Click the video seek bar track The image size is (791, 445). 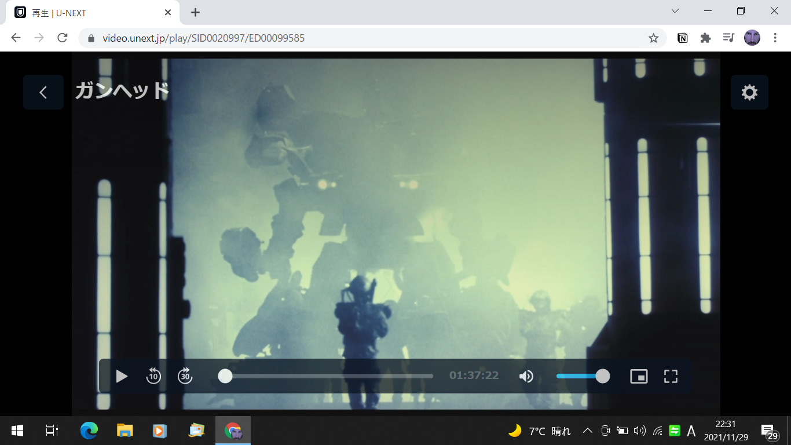pyautogui.click(x=329, y=376)
